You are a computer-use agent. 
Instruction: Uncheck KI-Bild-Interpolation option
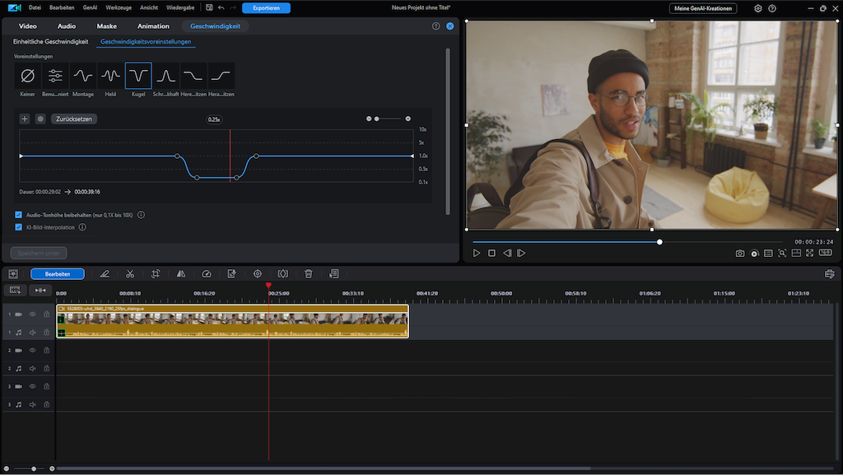point(19,227)
